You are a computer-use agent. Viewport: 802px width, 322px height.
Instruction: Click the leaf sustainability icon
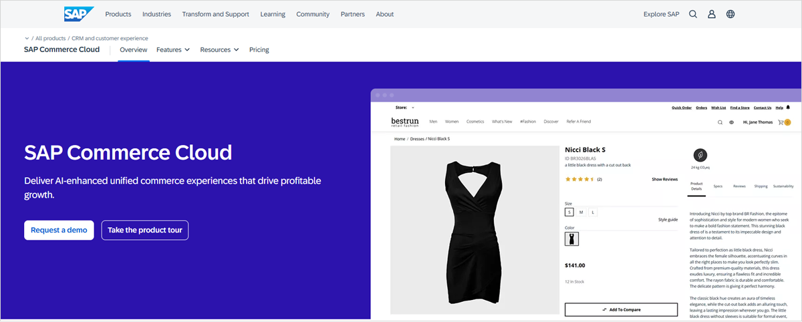click(700, 154)
